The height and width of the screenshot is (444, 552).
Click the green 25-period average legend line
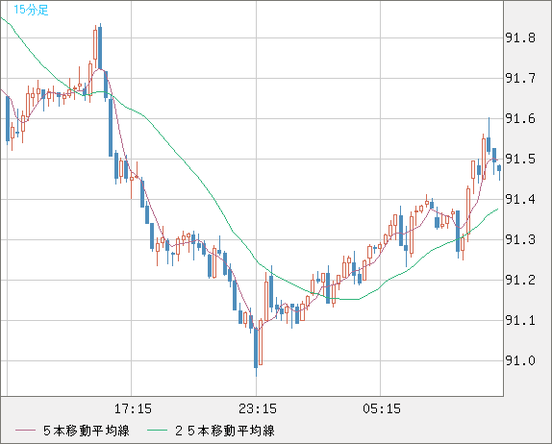pyautogui.click(x=157, y=431)
